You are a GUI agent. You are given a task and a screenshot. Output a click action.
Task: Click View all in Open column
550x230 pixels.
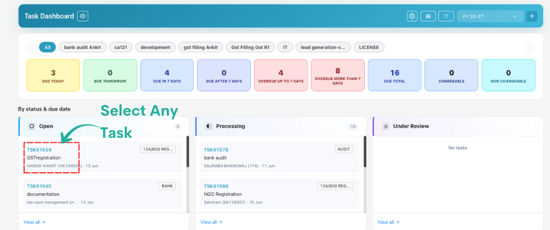pyautogui.click(x=34, y=222)
